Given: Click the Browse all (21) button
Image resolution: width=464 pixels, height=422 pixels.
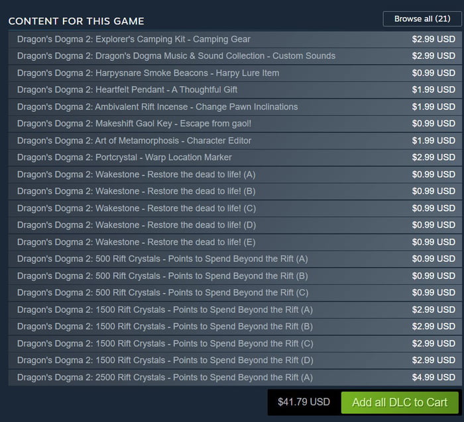Looking at the screenshot, I should [422, 19].
